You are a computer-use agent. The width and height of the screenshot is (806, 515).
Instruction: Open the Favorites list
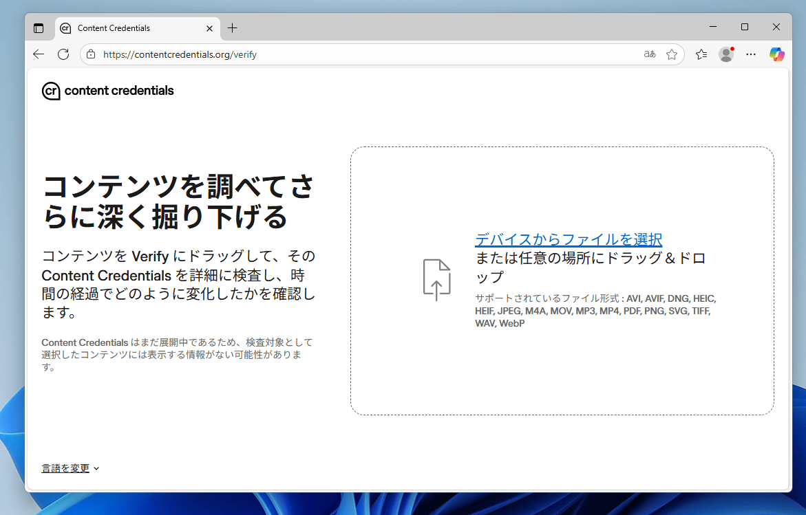coord(701,54)
